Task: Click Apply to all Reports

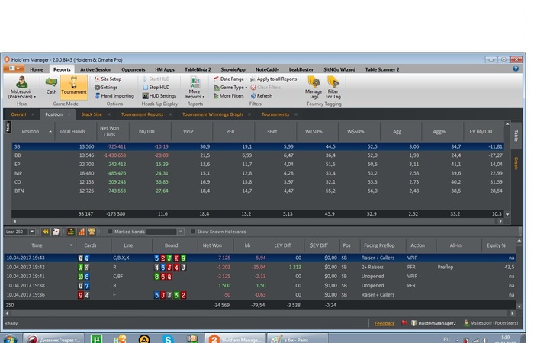Action: click(273, 79)
